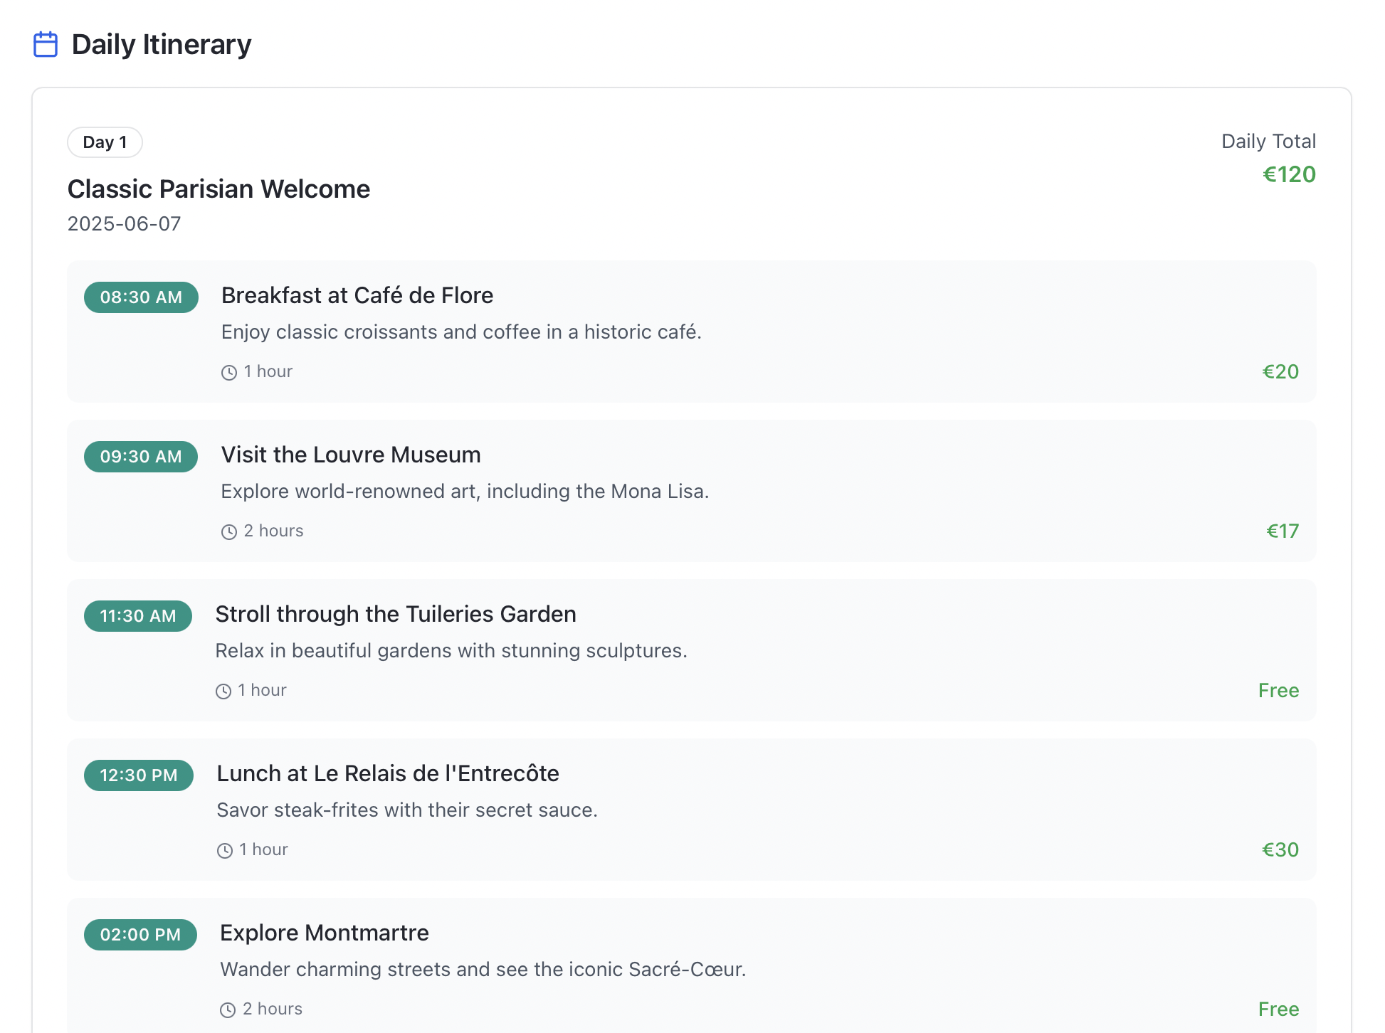This screenshot has width=1385, height=1033.
Task: Click the 09:30 AM time pill
Action: coord(141,457)
